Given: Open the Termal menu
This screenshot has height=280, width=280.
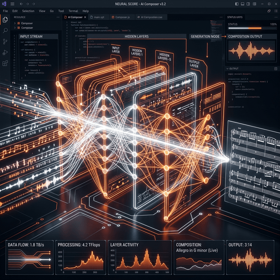Looking at the screenshot, I should click(73, 11).
